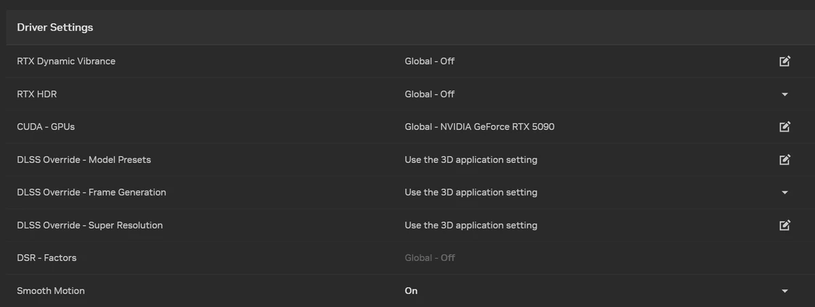The height and width of the screenshot is (307, 815).
Task: Click edit icon for RTX Dynamic Vibrance
Action: (784, 61)
